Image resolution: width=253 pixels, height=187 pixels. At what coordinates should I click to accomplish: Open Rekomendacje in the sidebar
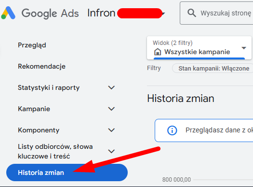[x=41, y=66]
